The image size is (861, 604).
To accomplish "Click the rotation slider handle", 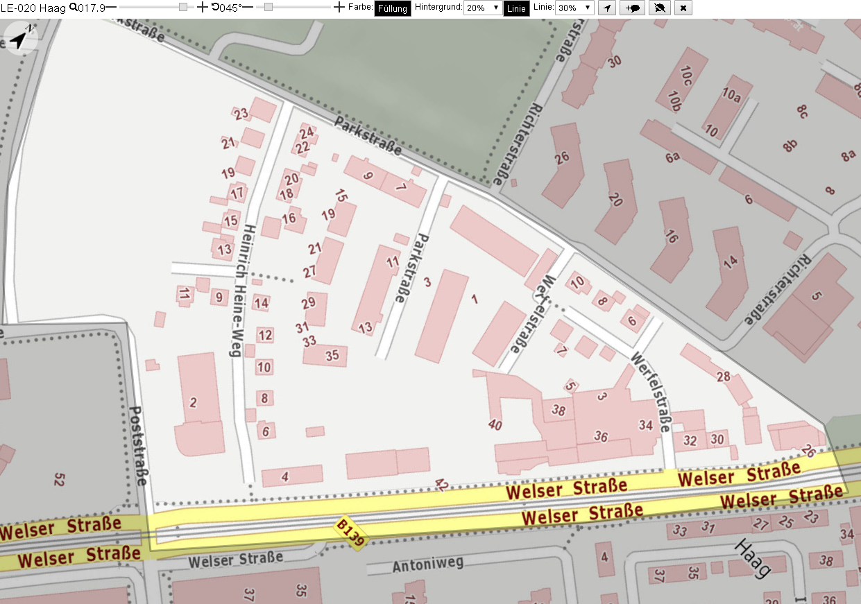I will (x=268, y=7).
